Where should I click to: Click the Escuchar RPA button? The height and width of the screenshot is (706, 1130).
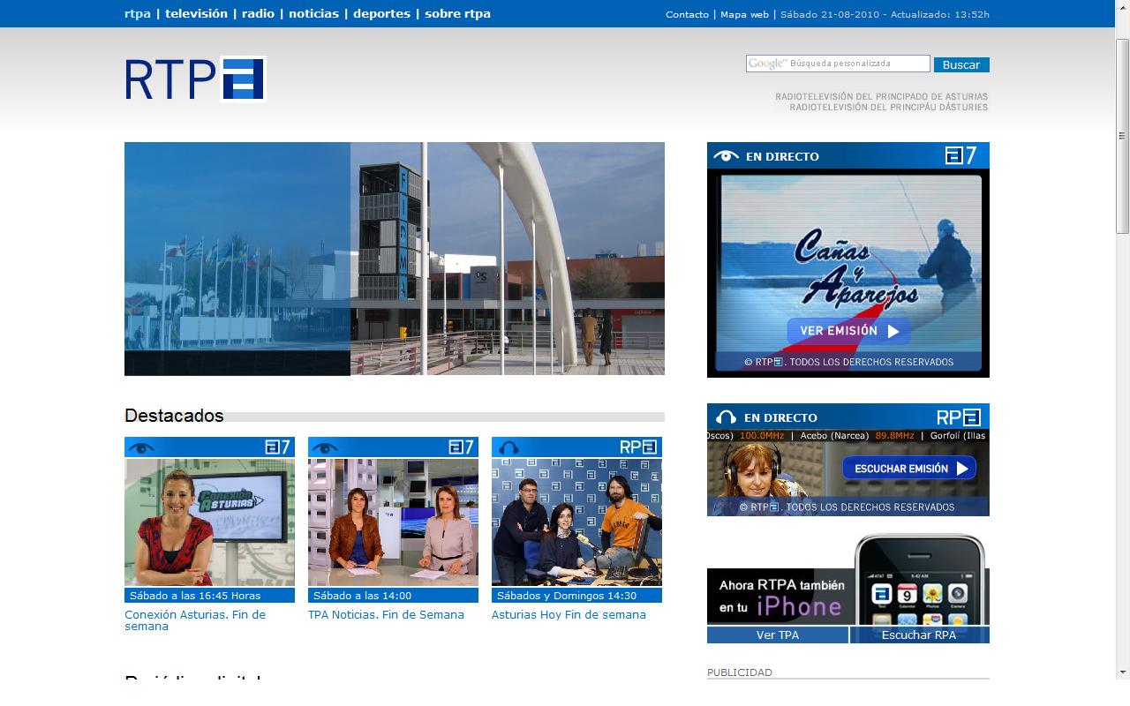click(919, 635)
